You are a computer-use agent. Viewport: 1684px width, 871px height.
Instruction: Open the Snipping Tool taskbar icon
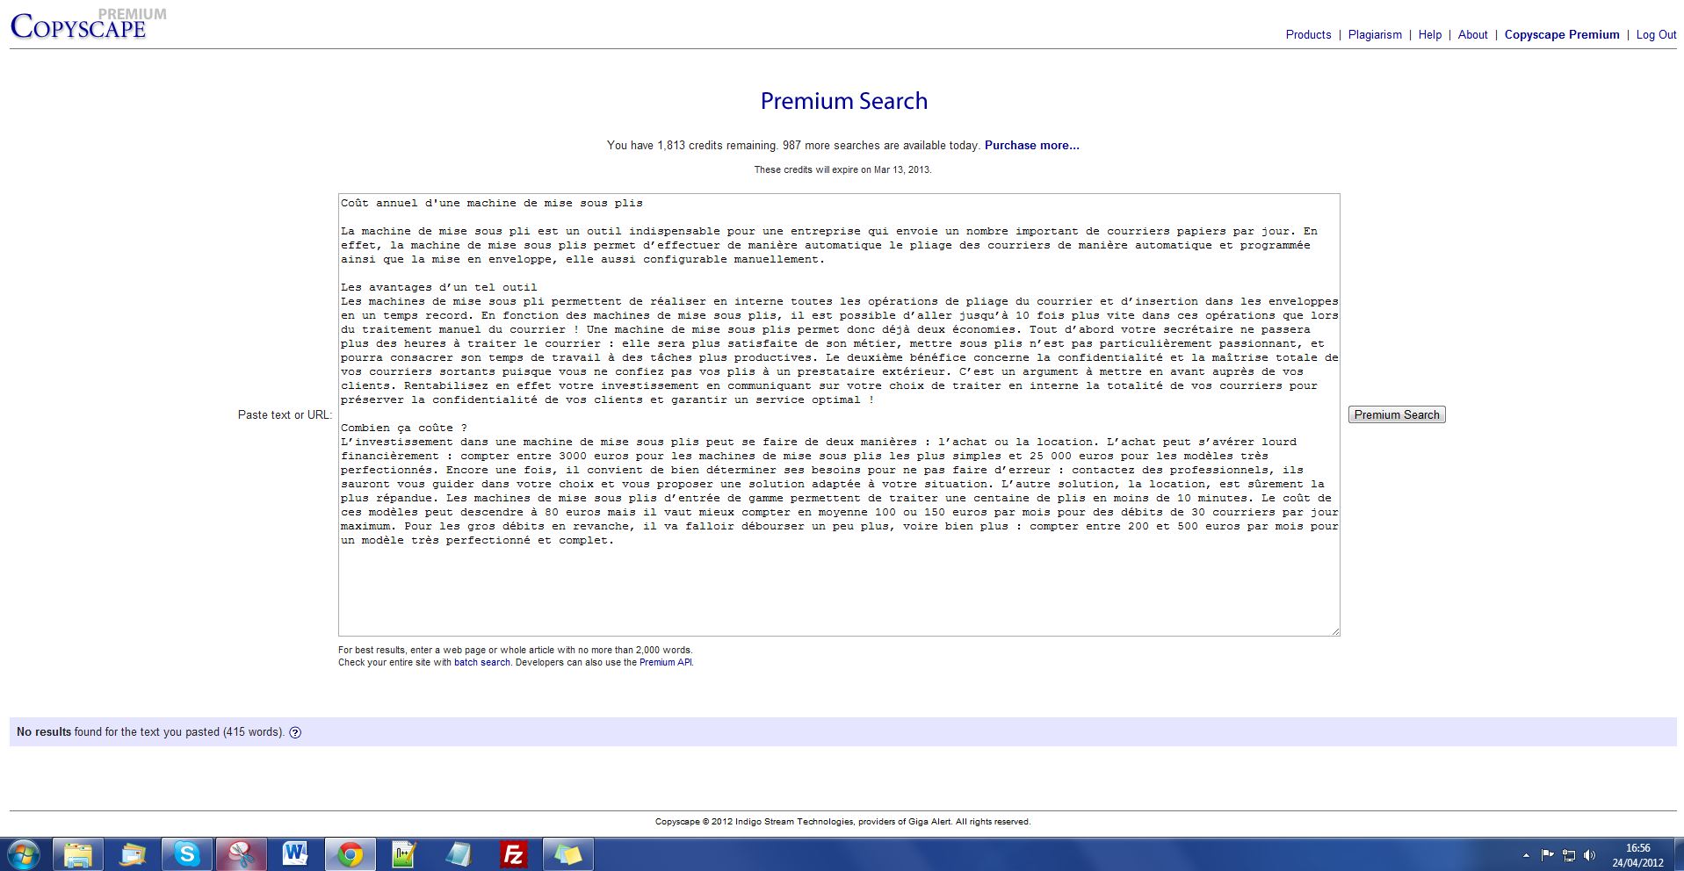tap(241, 854)
